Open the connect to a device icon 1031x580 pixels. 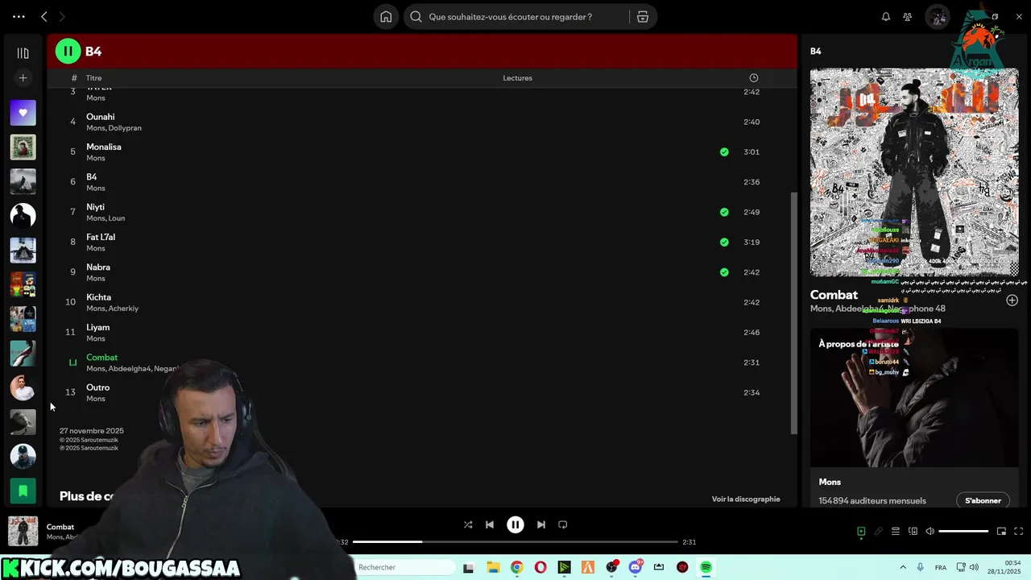tap(913, 532)
